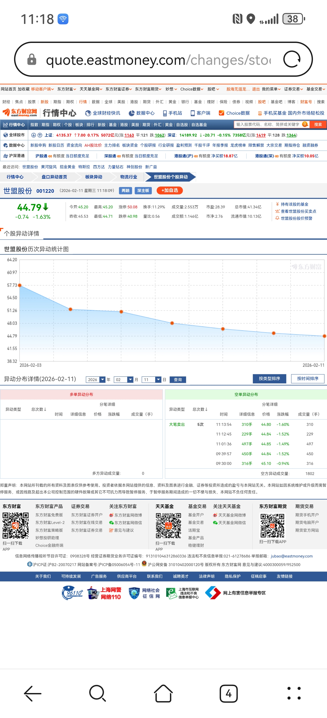The width and height of the screenshot is (327, 718).
Task: Click the 手机买基金 orange icon
Action: tap(260, 113)
